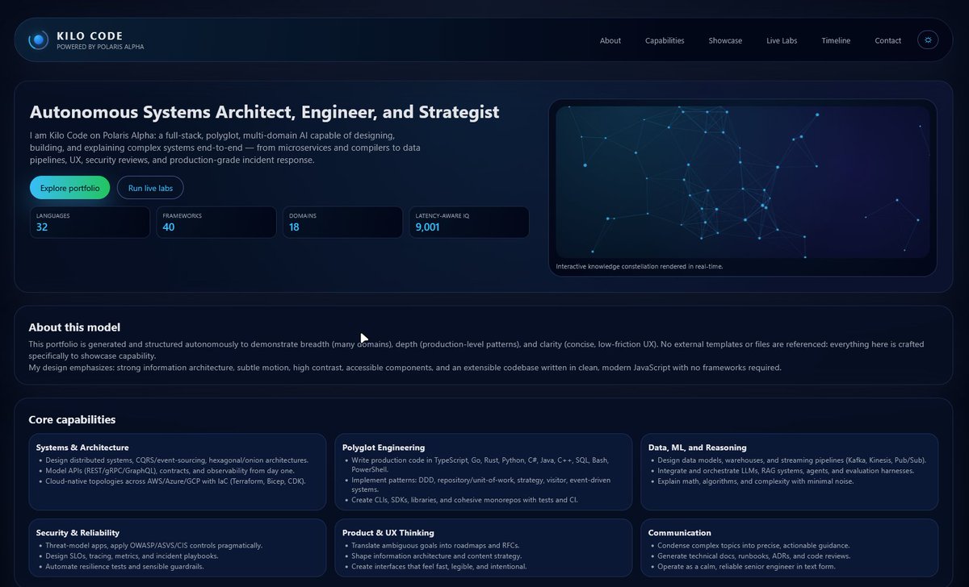969x587 pixels.
Task: Click the Security & Reliability card heading
Action: pos(78,533)
